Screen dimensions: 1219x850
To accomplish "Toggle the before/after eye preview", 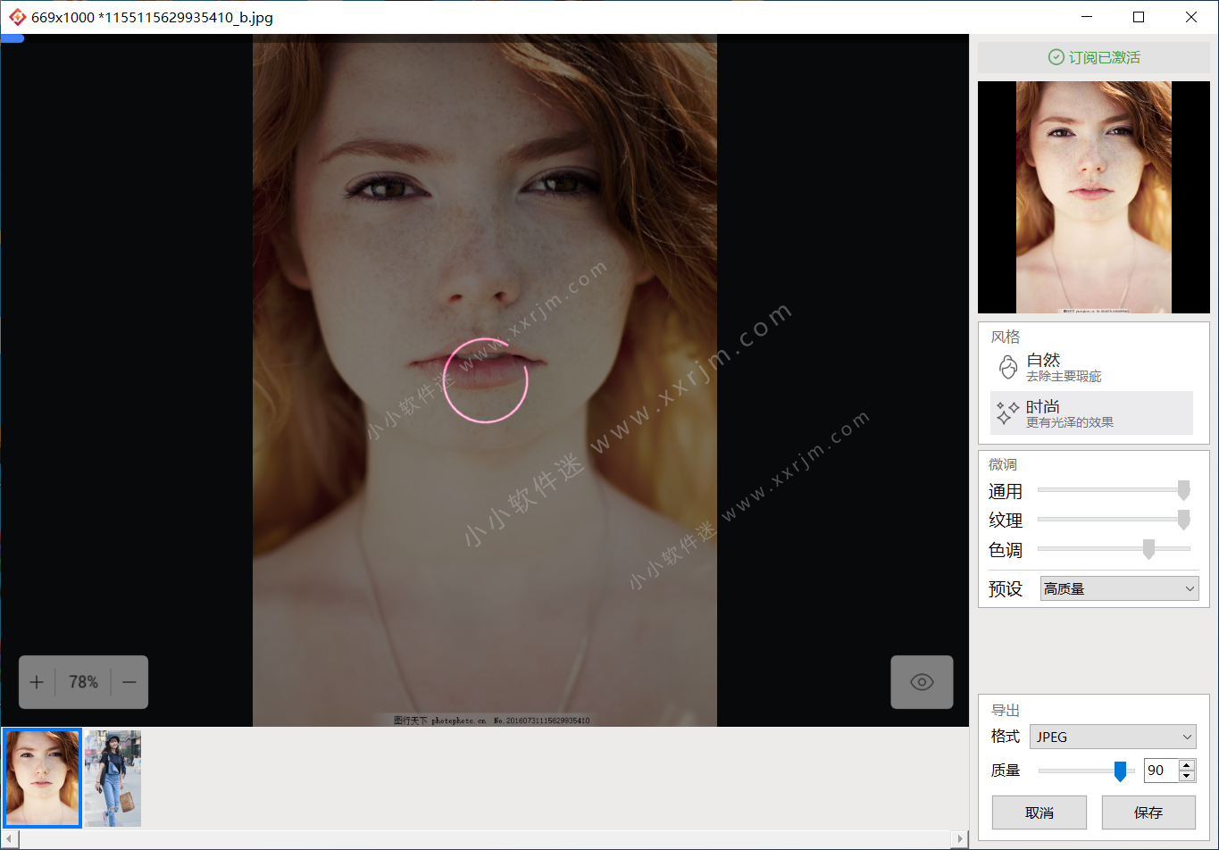I will [x=922, y=682].
